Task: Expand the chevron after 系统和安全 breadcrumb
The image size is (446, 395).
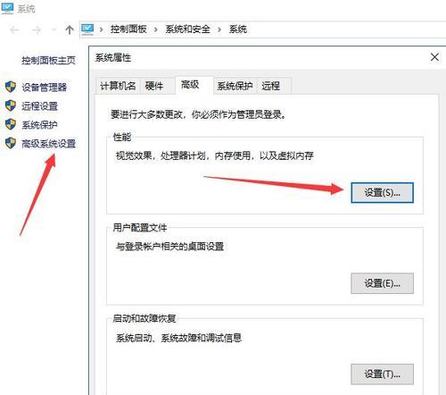Action: [x=219, y=29]
